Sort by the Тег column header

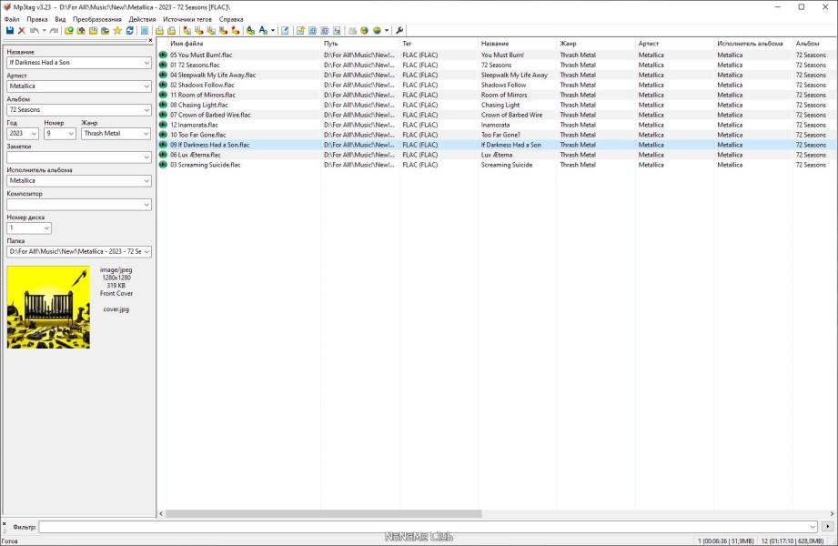click(439, 44)
